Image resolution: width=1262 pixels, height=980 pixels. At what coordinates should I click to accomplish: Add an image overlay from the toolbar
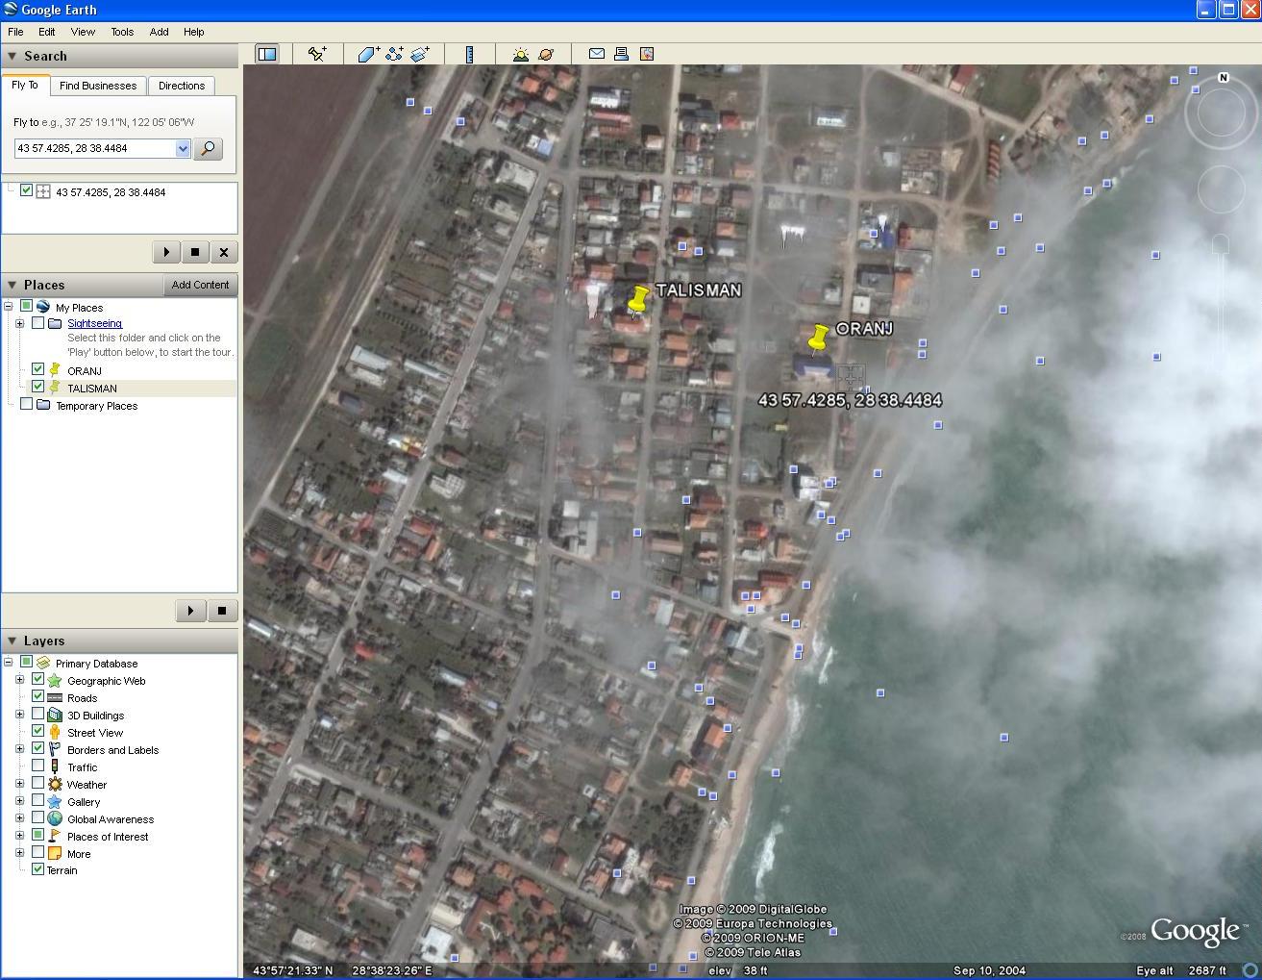(420, 54)
